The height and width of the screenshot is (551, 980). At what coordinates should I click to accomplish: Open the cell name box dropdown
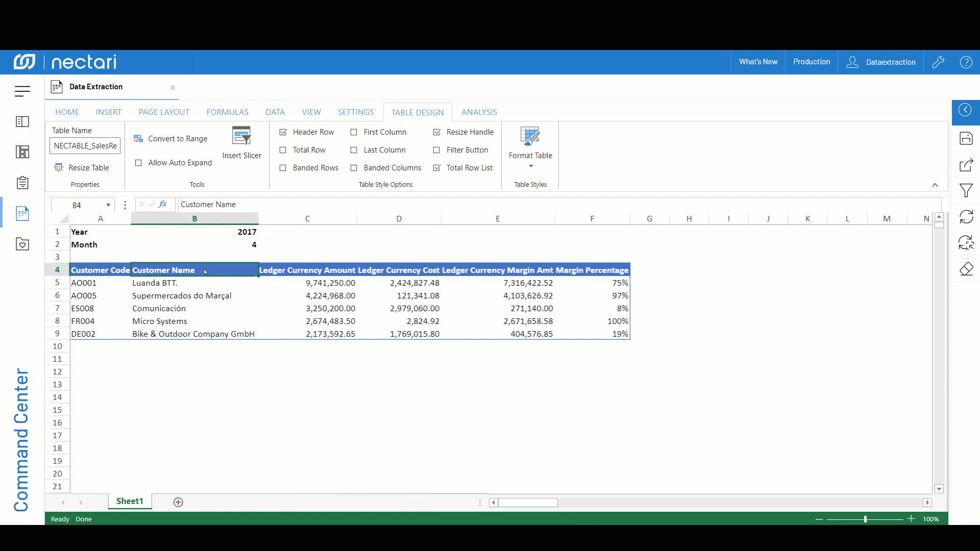(x=108, y=204)
